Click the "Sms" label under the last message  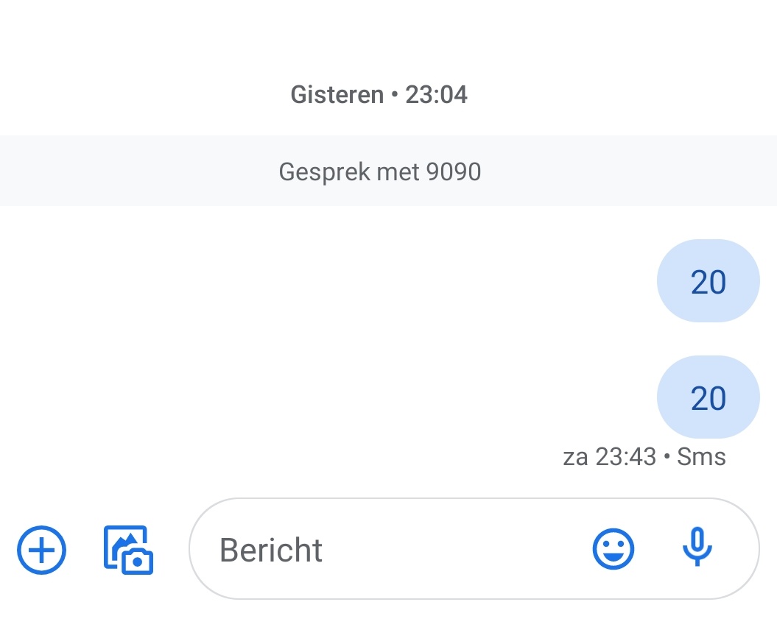[x=701, y=457]
